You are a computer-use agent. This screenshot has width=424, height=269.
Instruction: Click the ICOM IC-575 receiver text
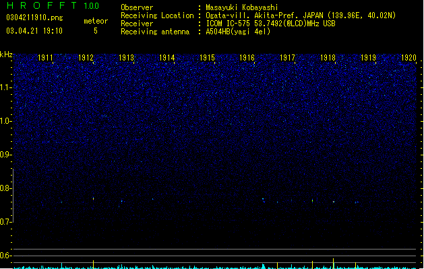(271, 24)
